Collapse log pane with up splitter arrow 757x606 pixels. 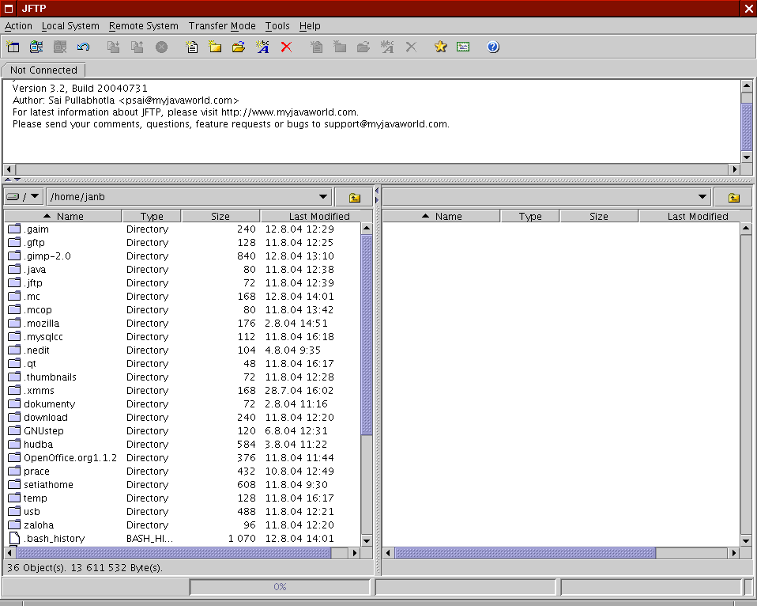[8, 180]
